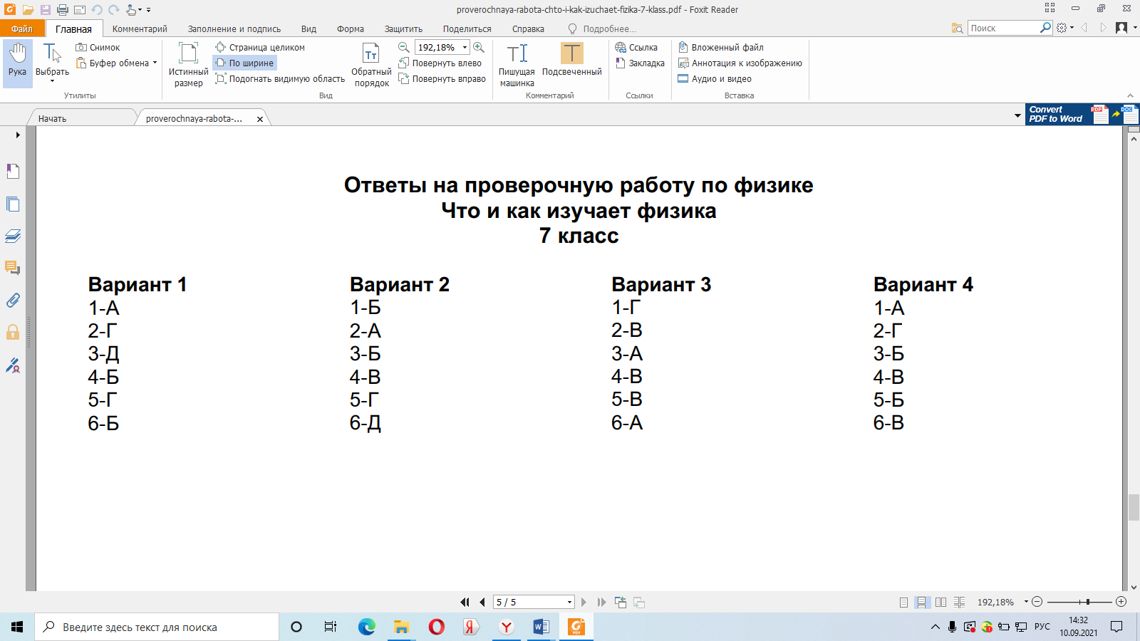This screenshot has width=1140, height=641.
Task: Add Аннотация к изображению
Action: (x=740, y=63)
